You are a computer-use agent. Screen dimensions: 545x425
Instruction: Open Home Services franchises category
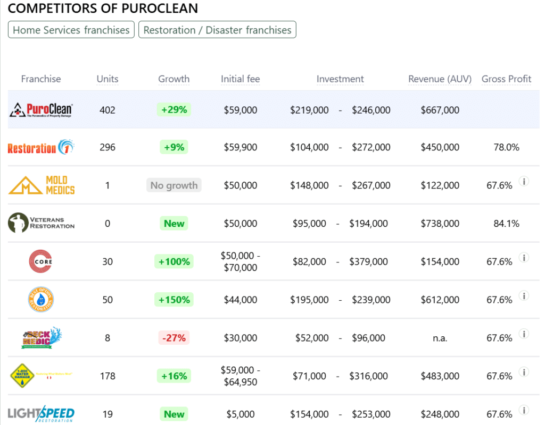pyautogui.click(x=71, y=30)
